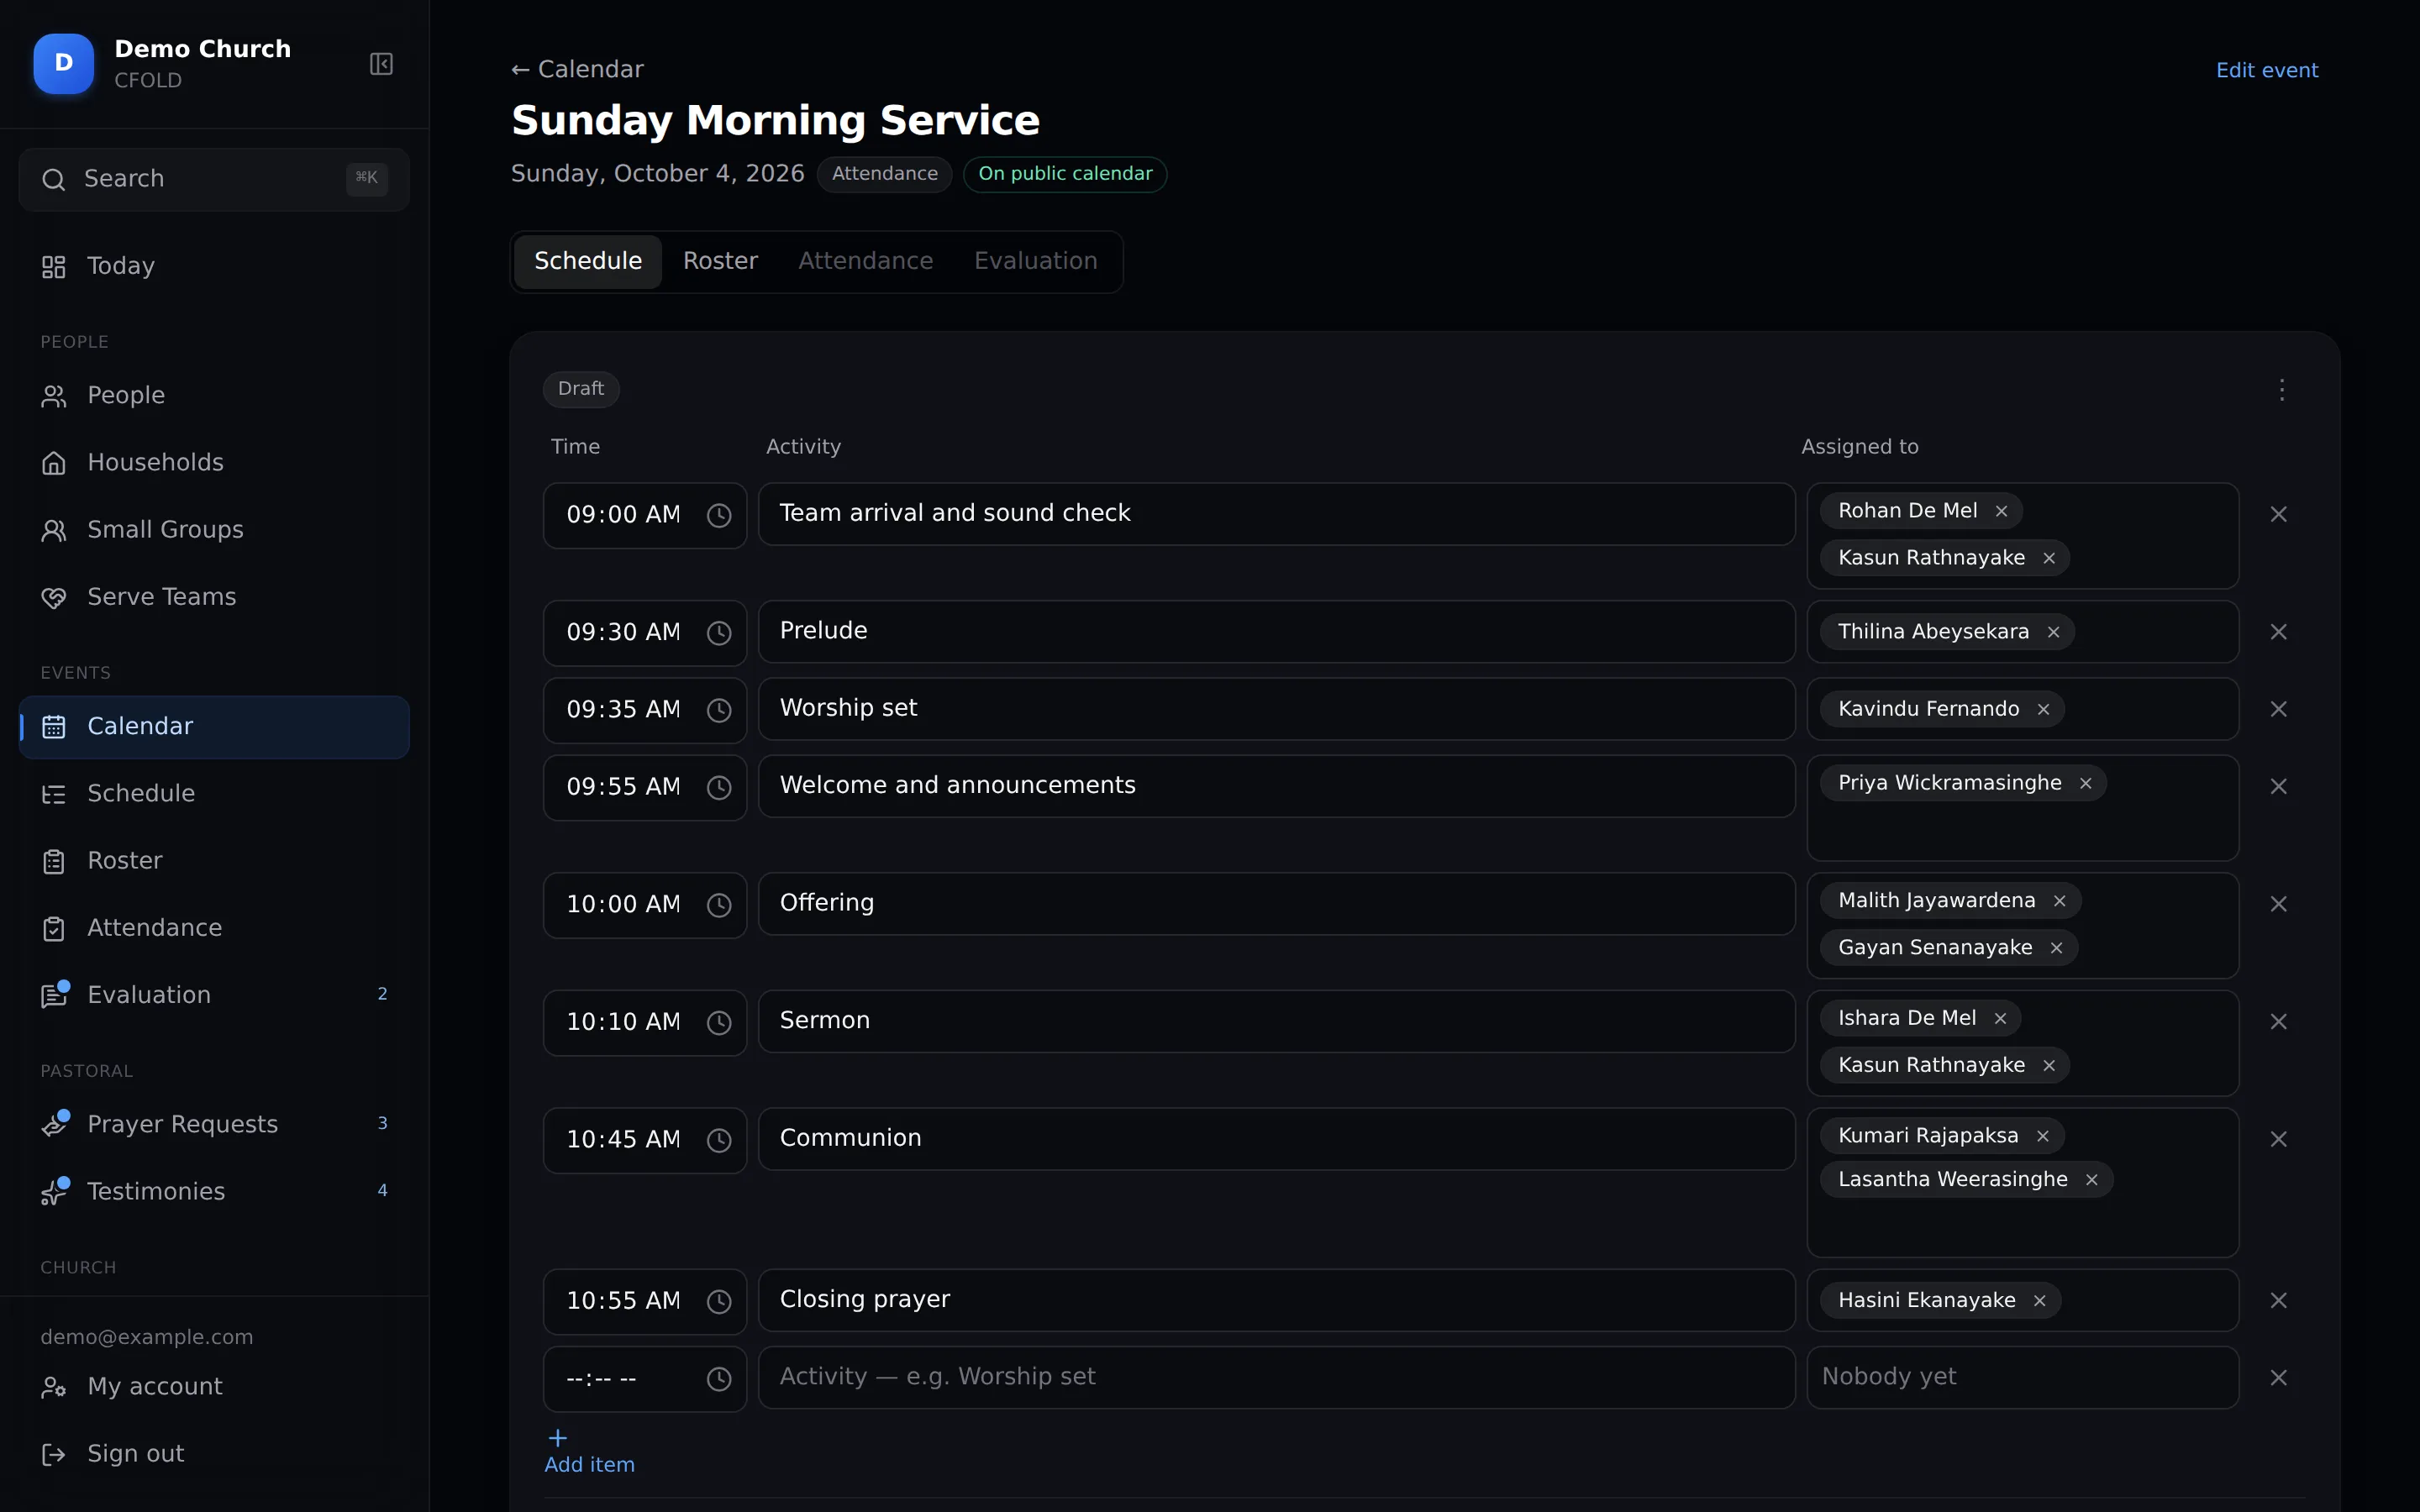Select the Schedule tab
The image size is (2420, 1512).
pyautogui.click(x=588, y=261)
